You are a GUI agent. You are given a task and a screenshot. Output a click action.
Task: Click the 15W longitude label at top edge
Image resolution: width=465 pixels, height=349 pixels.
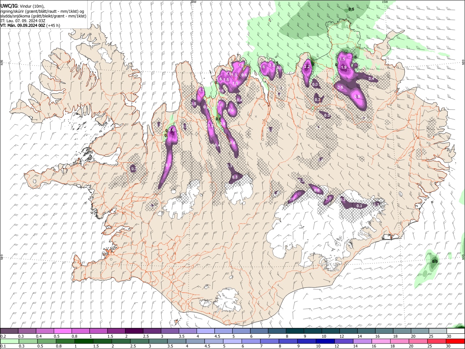click(x=385, y=2)
